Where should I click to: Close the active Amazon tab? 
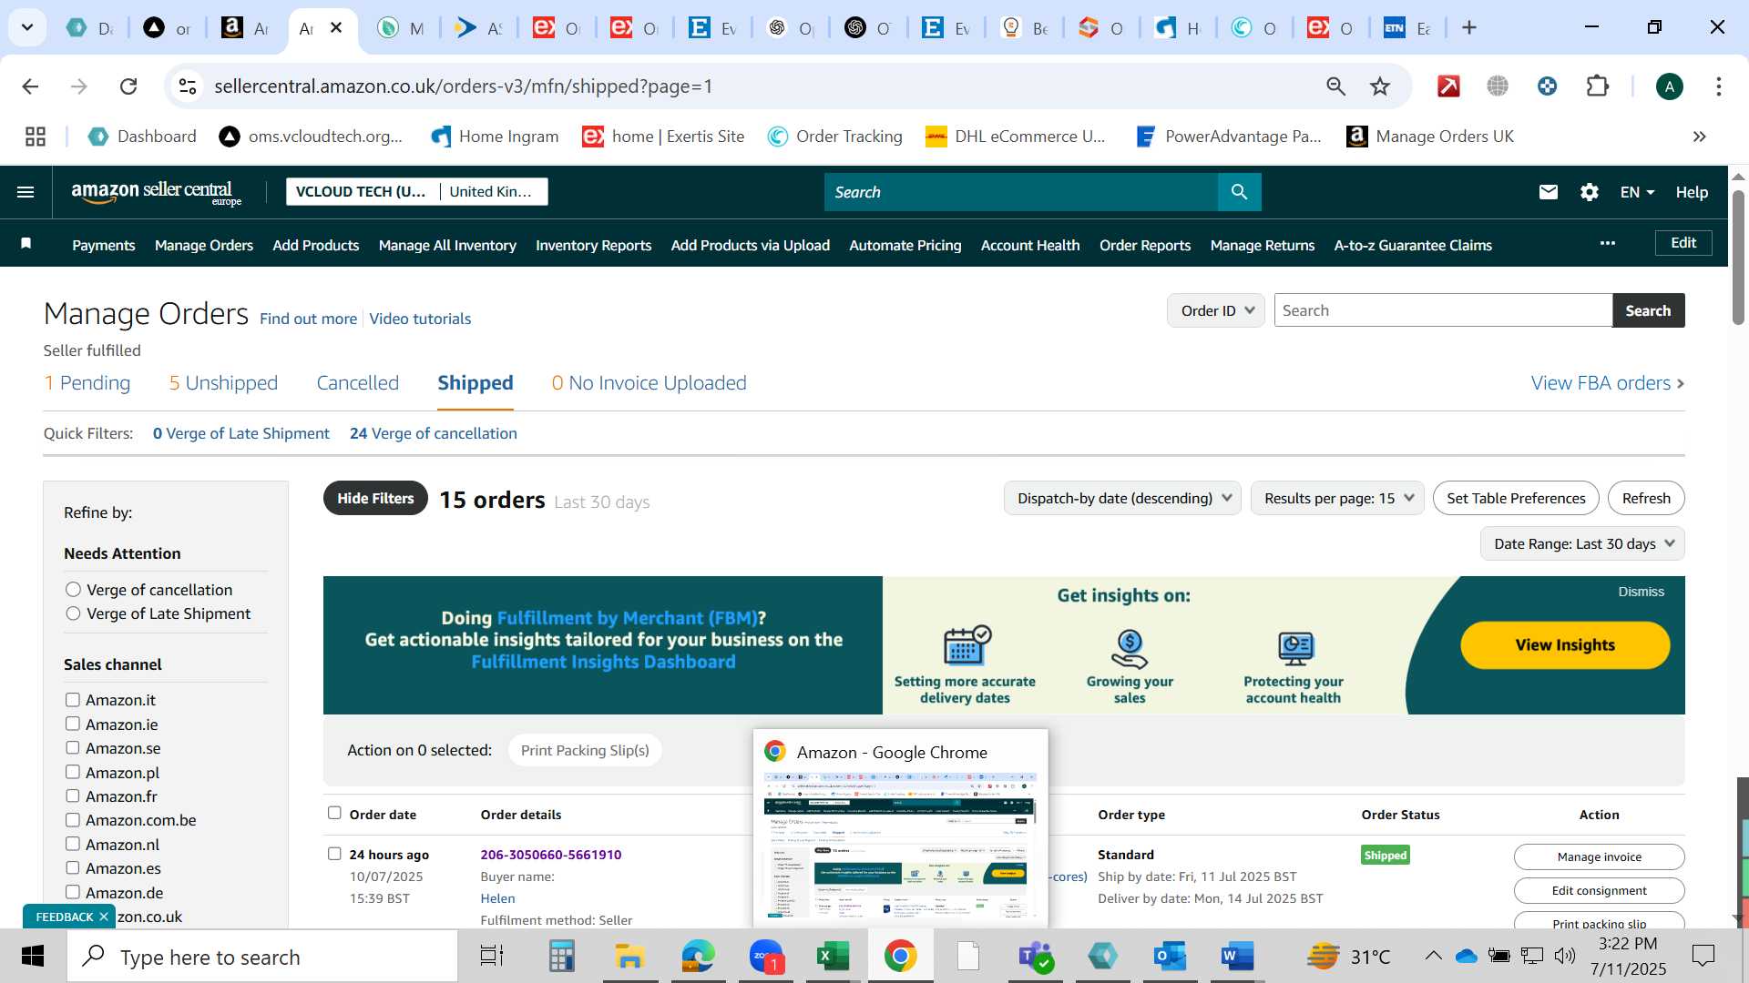336,27
